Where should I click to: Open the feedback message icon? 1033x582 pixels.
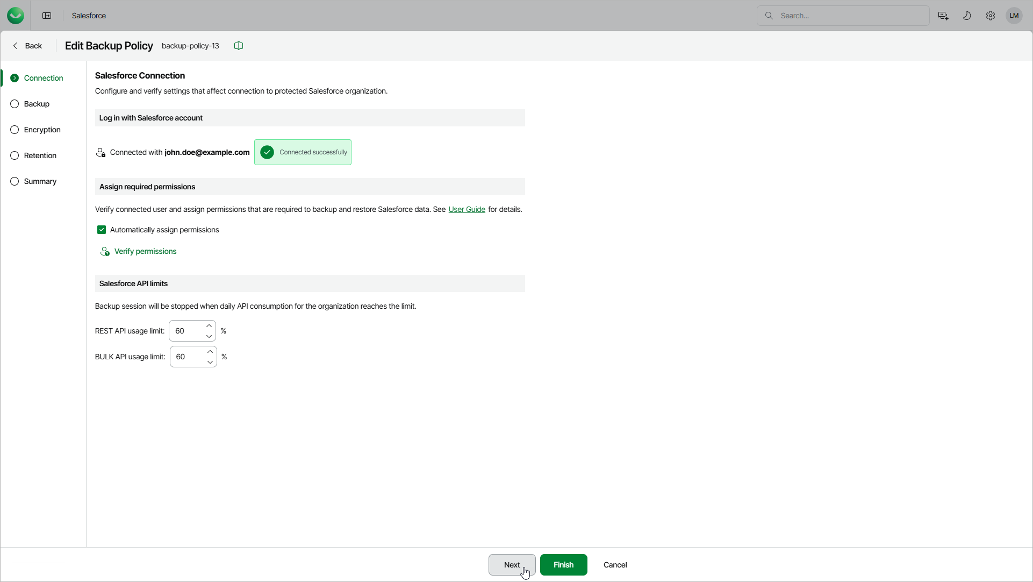943,16
